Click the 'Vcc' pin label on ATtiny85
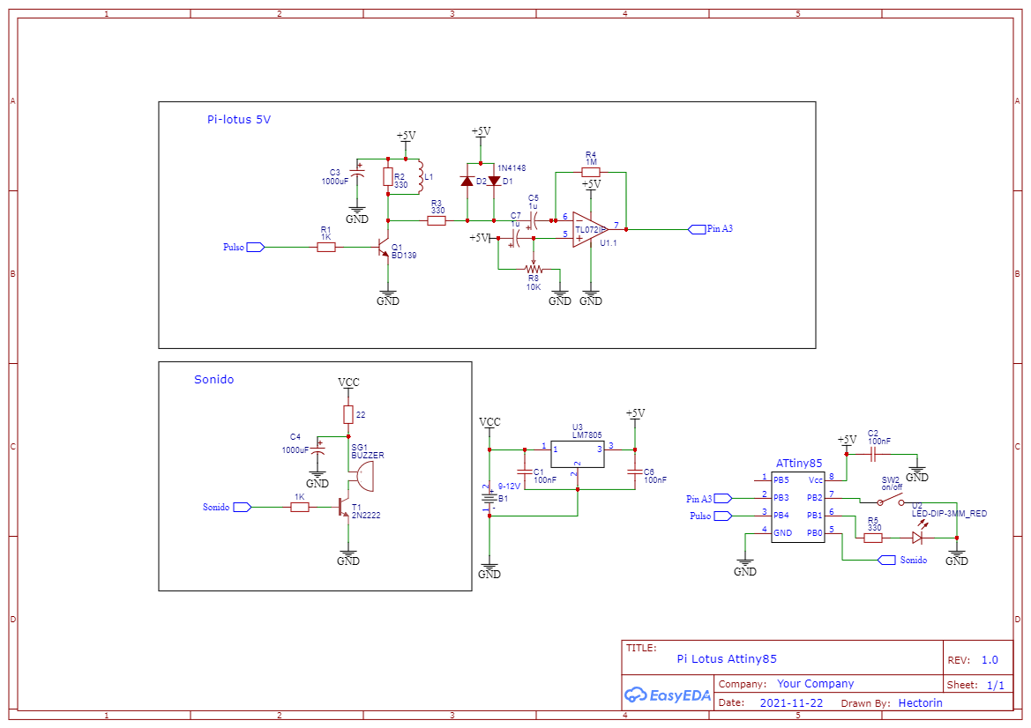Image resolution: width=1031 pixels, height=728 pixels. coord(815,479)
